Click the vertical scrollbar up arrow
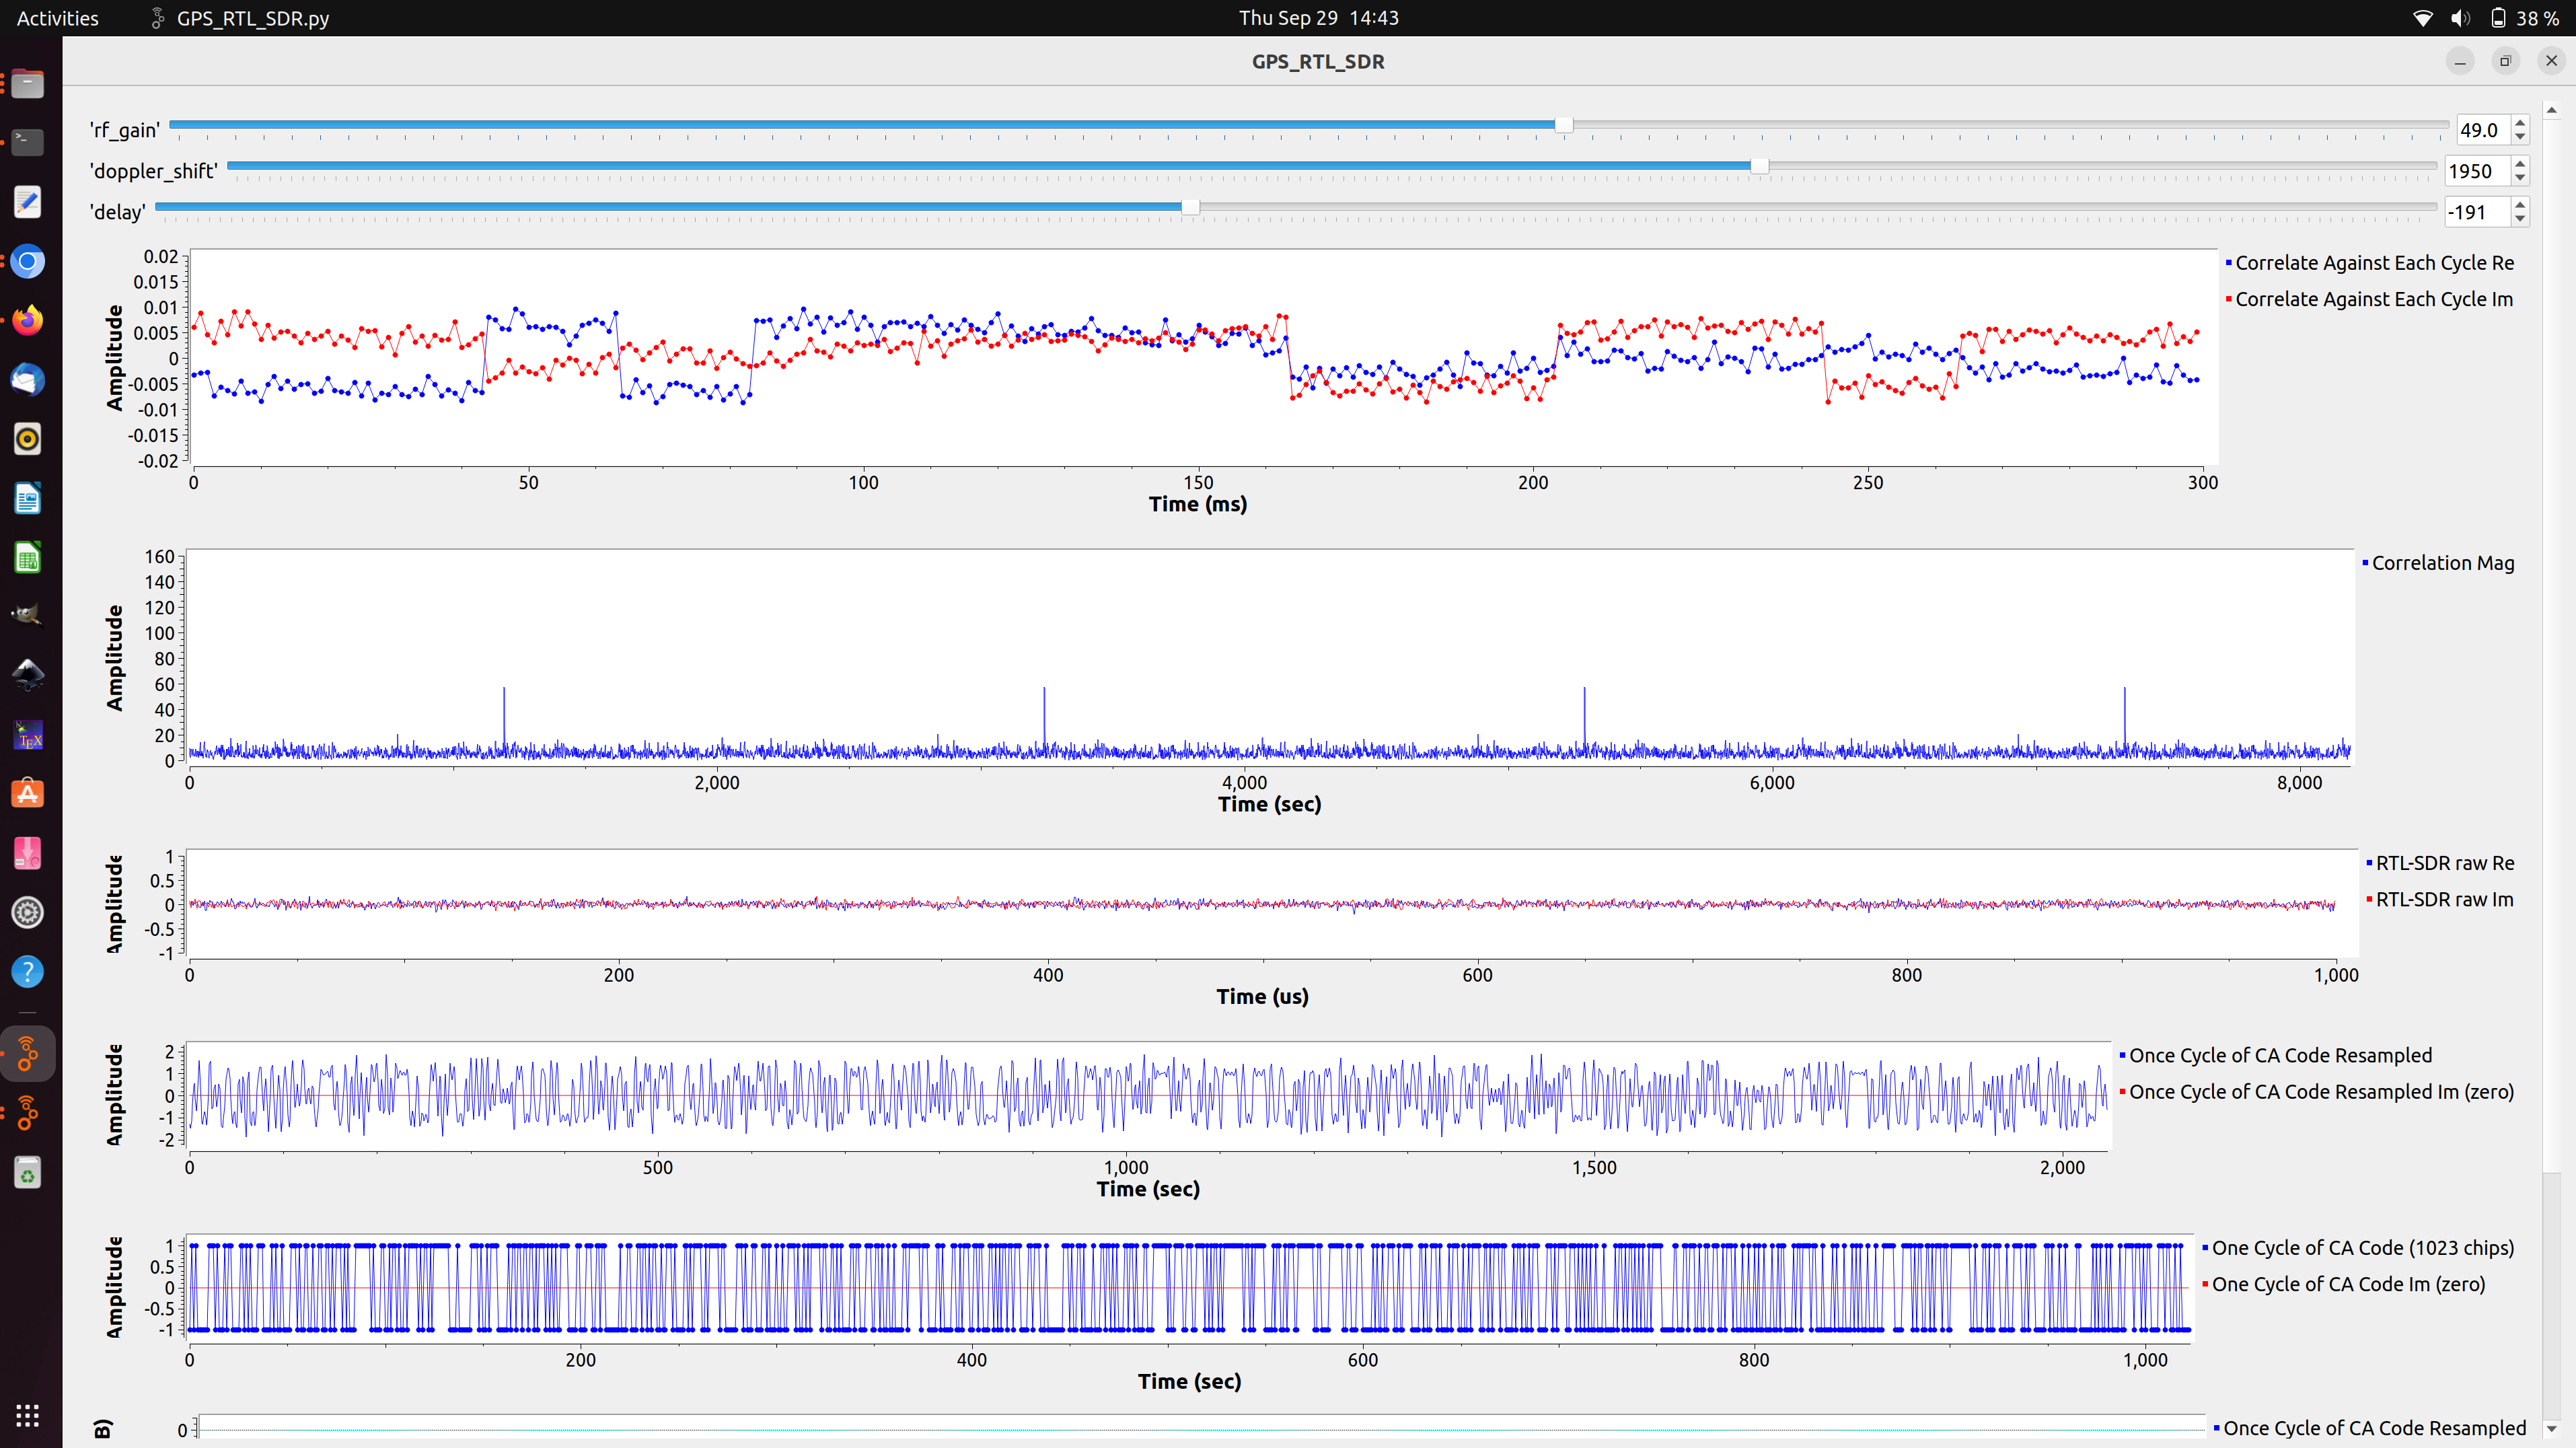2576x1448 pixels. click(x=2551, y=110)
